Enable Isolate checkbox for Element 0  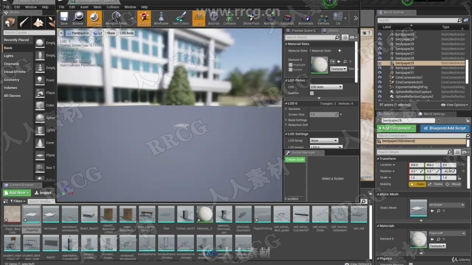[x=291, y=69]
